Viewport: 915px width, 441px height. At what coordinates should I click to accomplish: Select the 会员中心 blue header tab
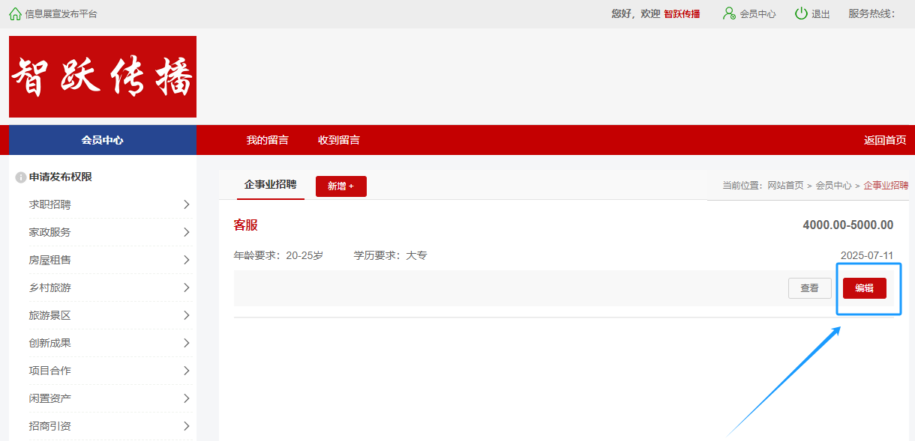(x=103, y=140)
